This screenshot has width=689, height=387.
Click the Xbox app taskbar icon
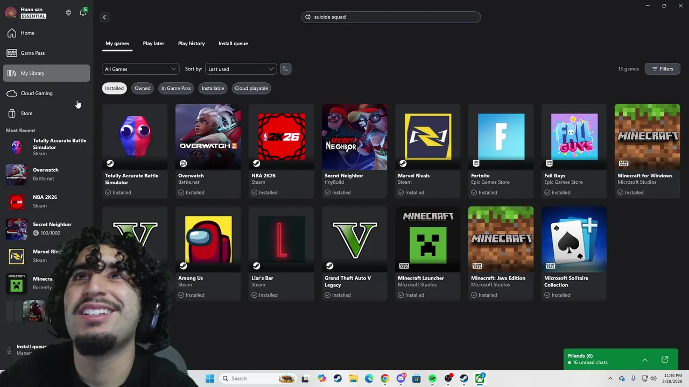tap(480, 378)
